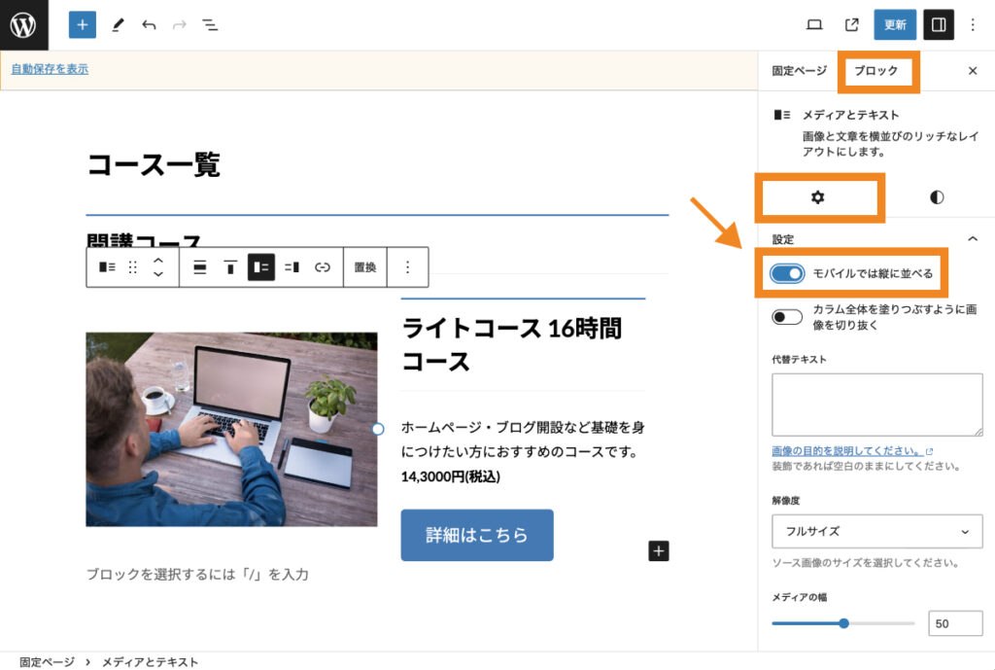Insert a link using the block toolbar link icon

point(322,266)
